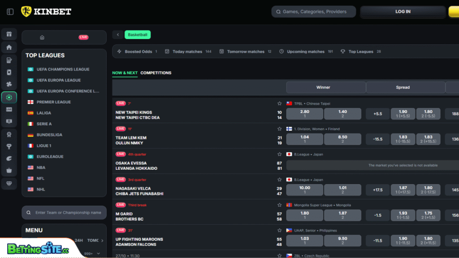Viewport: 459px width, 258px height.
Task: Select the 24H menu time filter
Action: click(78, 241)
